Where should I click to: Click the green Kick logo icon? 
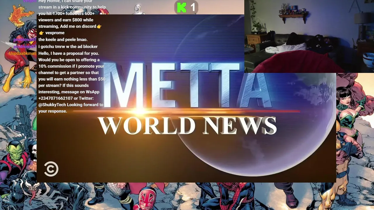pyautogui.click(x=182, y=8)
